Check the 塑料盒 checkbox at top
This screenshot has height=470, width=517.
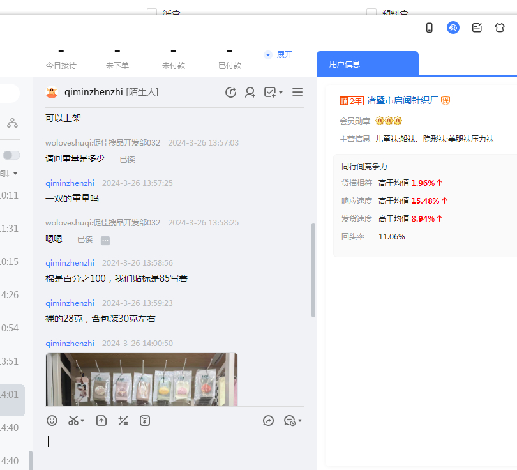(x=371, y=12)
